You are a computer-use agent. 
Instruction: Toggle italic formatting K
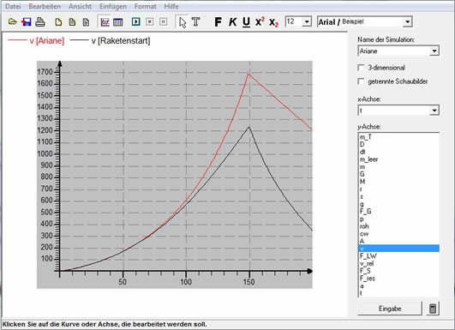(x=232, y=21)
